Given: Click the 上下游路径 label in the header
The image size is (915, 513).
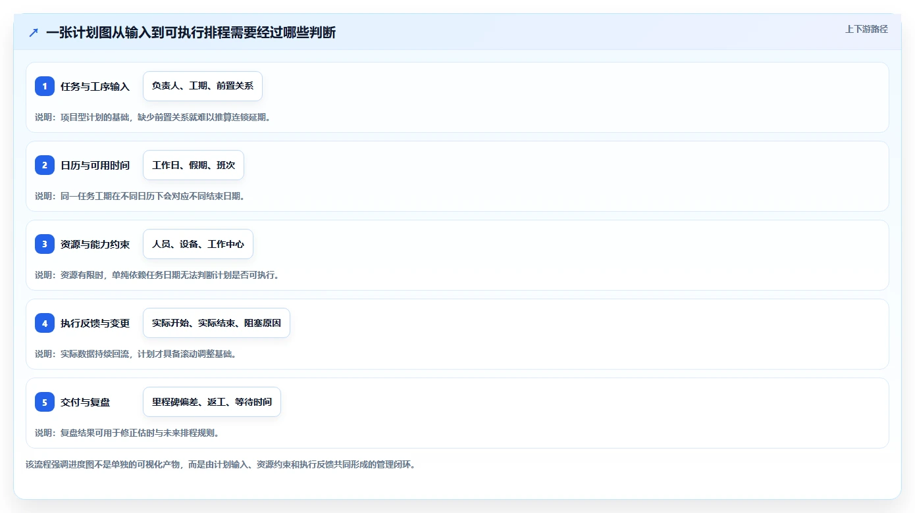Looking at the screenshot, I should 866,29.
